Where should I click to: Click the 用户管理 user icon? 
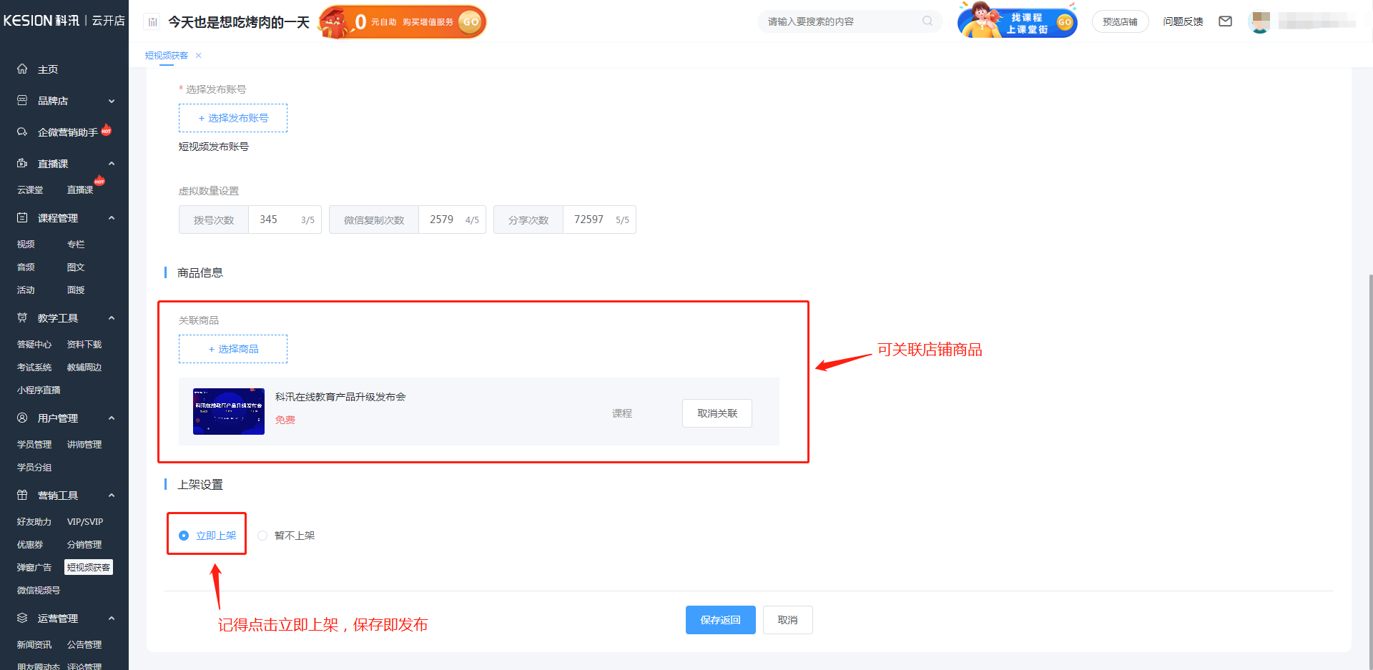point(22,418)
